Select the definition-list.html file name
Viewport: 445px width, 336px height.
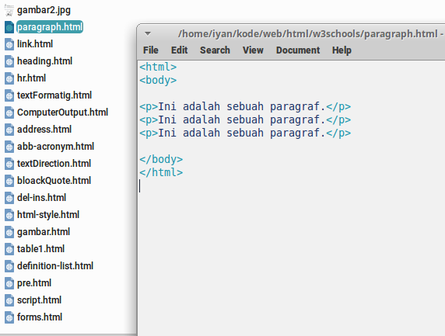point(55,266)
